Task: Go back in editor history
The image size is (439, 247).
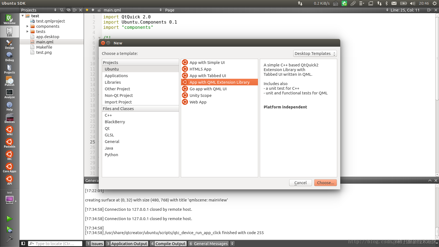Action: 87,10
